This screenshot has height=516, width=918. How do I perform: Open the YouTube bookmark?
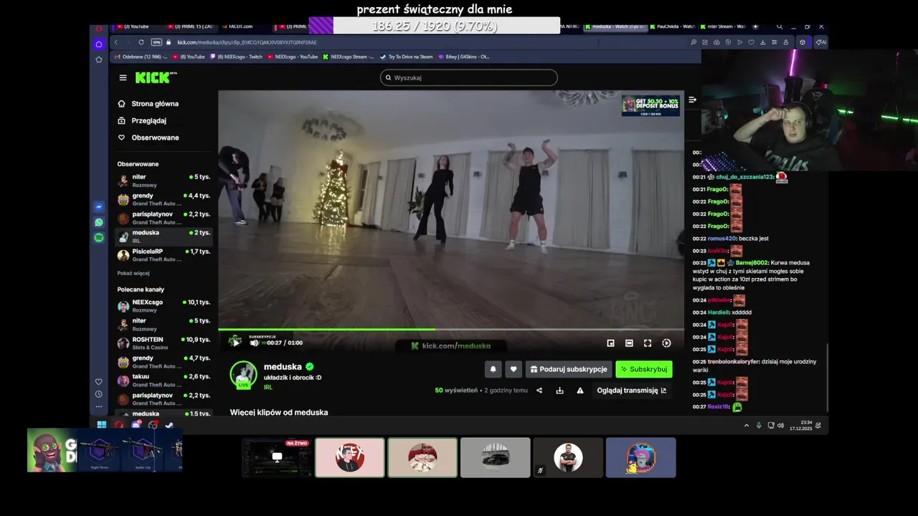pos(190,57)
